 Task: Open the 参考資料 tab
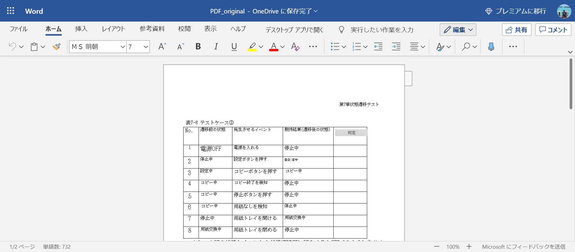pos(152,29)
